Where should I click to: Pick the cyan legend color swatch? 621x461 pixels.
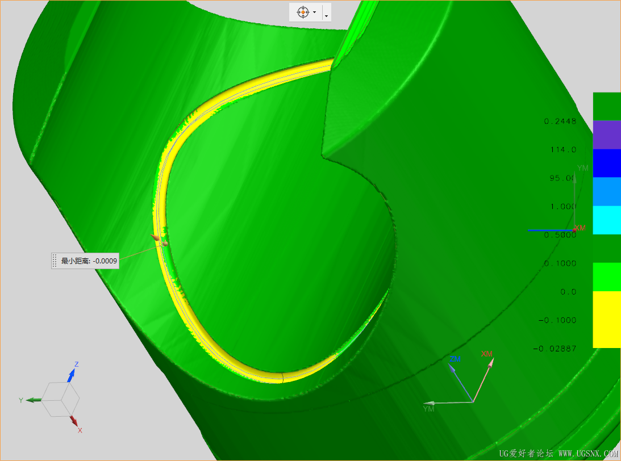coord(607,220)
